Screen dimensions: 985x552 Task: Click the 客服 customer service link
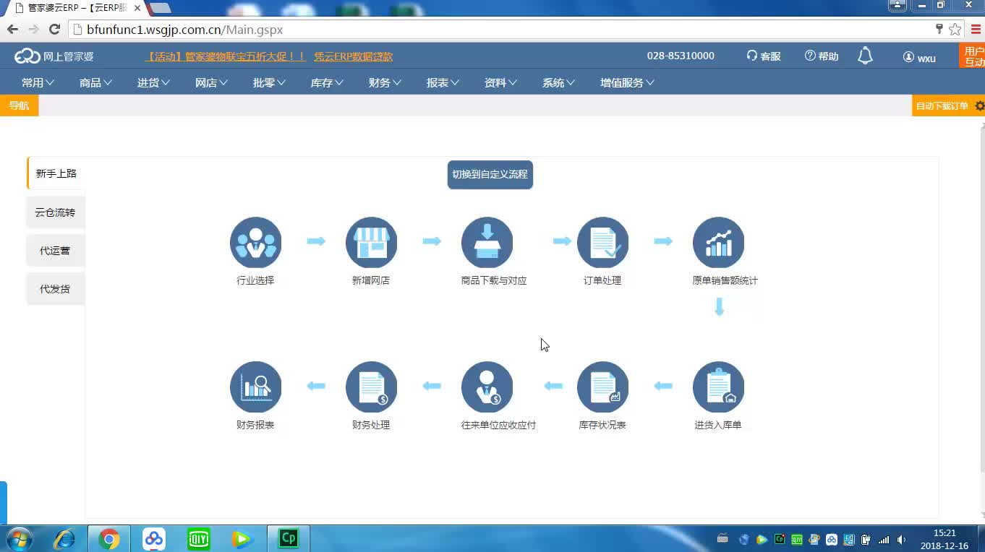click(764, 56)
